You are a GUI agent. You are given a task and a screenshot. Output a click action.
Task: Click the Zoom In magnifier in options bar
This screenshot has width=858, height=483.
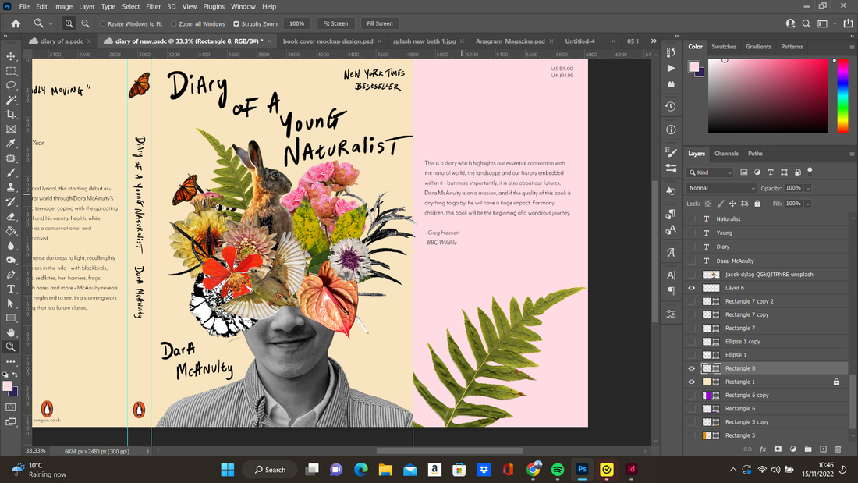click(x=69, y=23)
